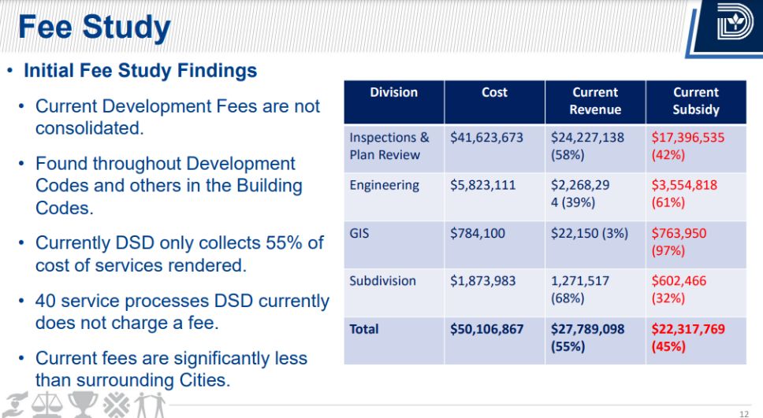The image size is (763, 418).
Task: Click the Total cost cell $50,106,867
Action: coord(486,329)
